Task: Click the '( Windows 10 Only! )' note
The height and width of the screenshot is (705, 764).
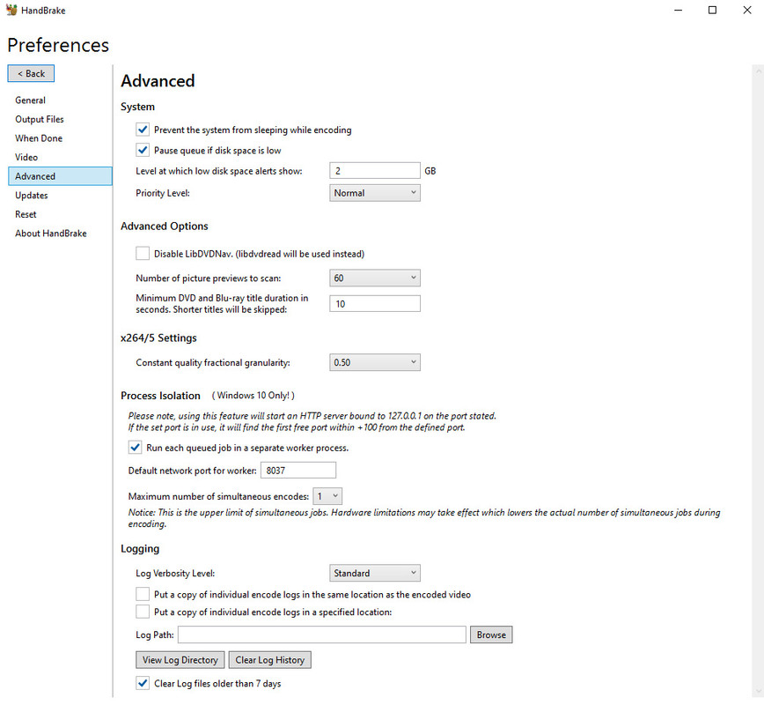Action: [253, 396]
